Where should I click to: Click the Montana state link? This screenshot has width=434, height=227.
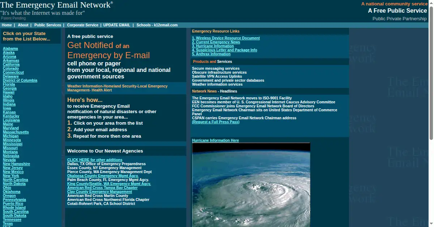pyautogui.click(x=10, y=152)
